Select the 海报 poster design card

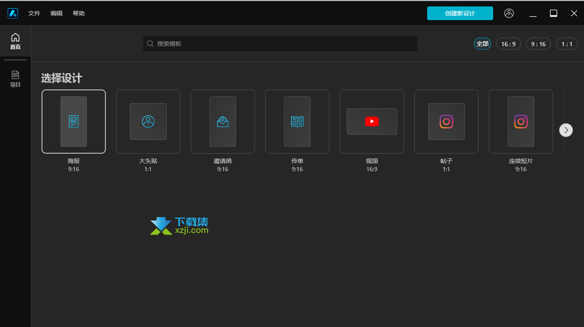[x=74, y=122]
